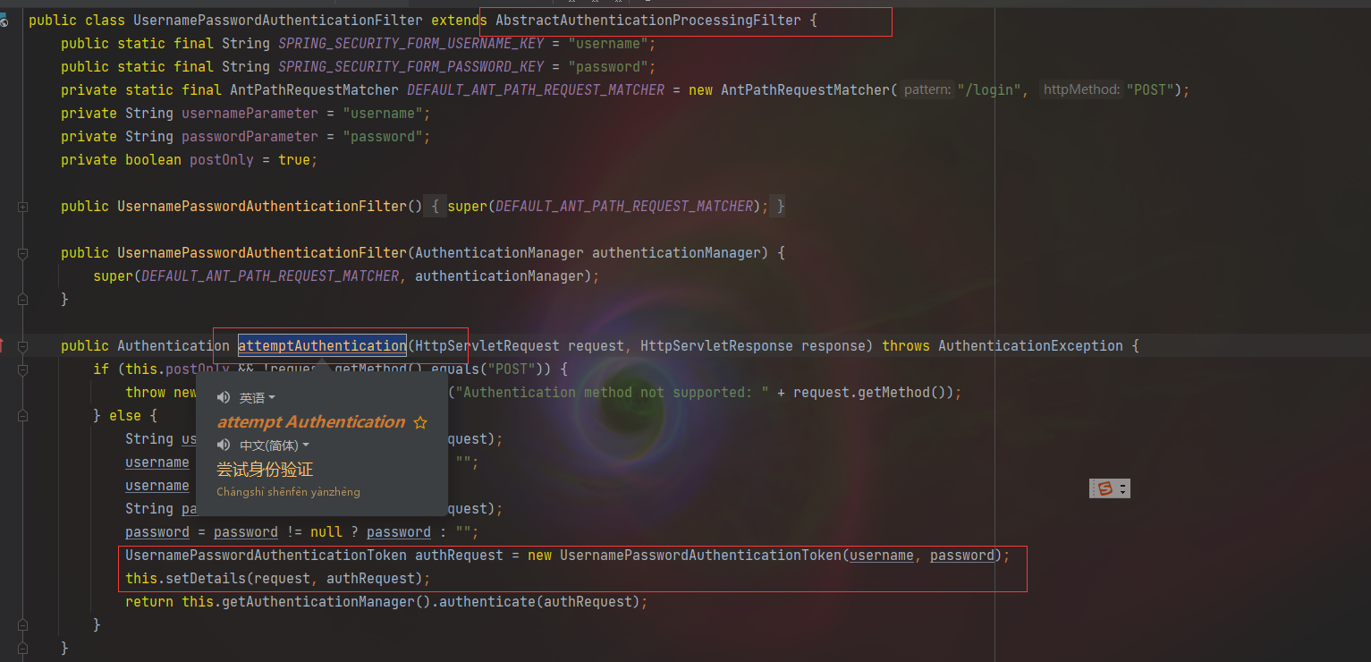Star the translation 'attempt Authentication'

pos(419,422)
